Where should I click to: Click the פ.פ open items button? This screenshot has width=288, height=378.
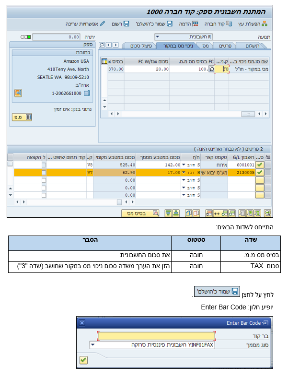pos(22,117)
